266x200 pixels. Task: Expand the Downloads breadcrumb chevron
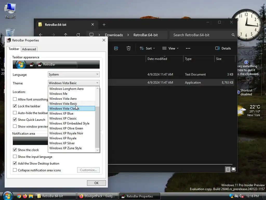[x=128, y=35]
